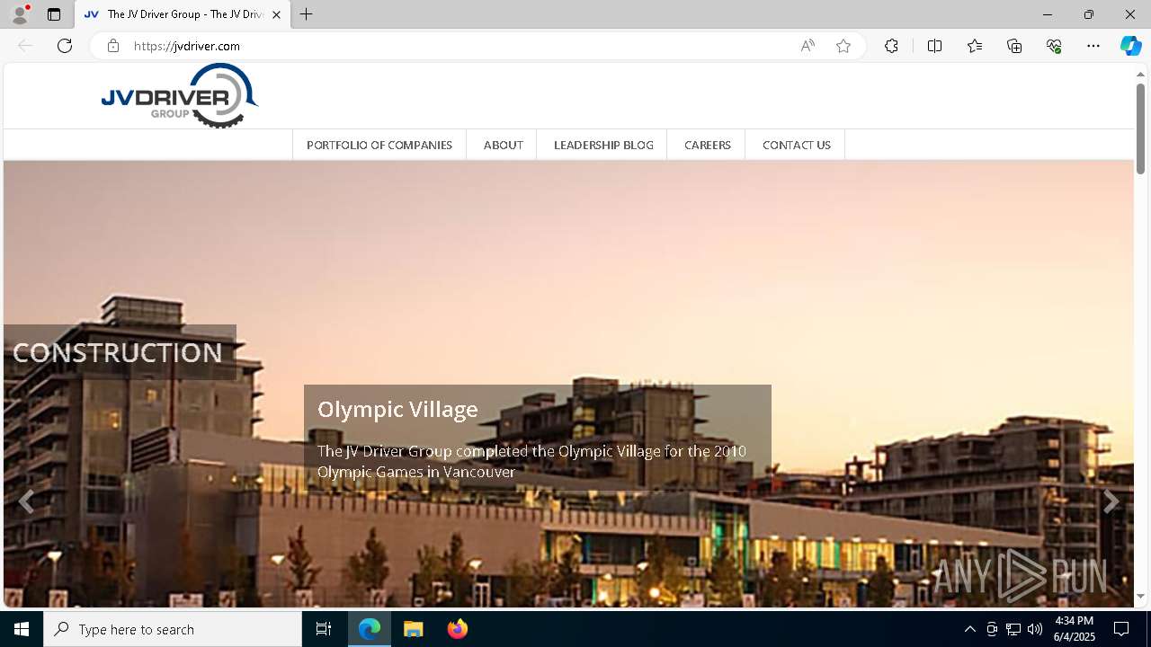The image size is (1151, 647).
Task: View site information lock icon
Action: point(113,46)
